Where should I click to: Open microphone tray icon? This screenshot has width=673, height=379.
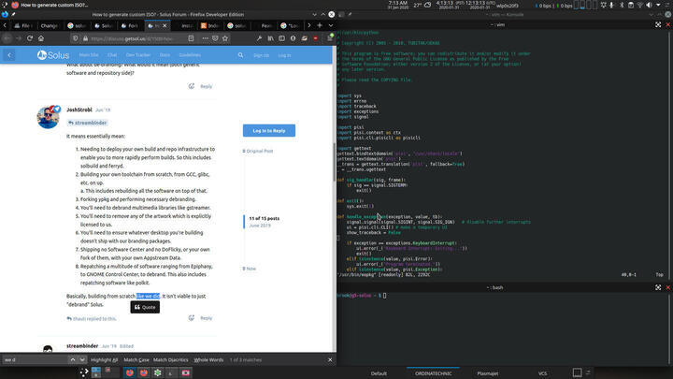coord(612,6)
